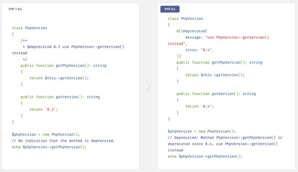
Task: Select the "return '8.4';" line
Action: coord(199,106)
